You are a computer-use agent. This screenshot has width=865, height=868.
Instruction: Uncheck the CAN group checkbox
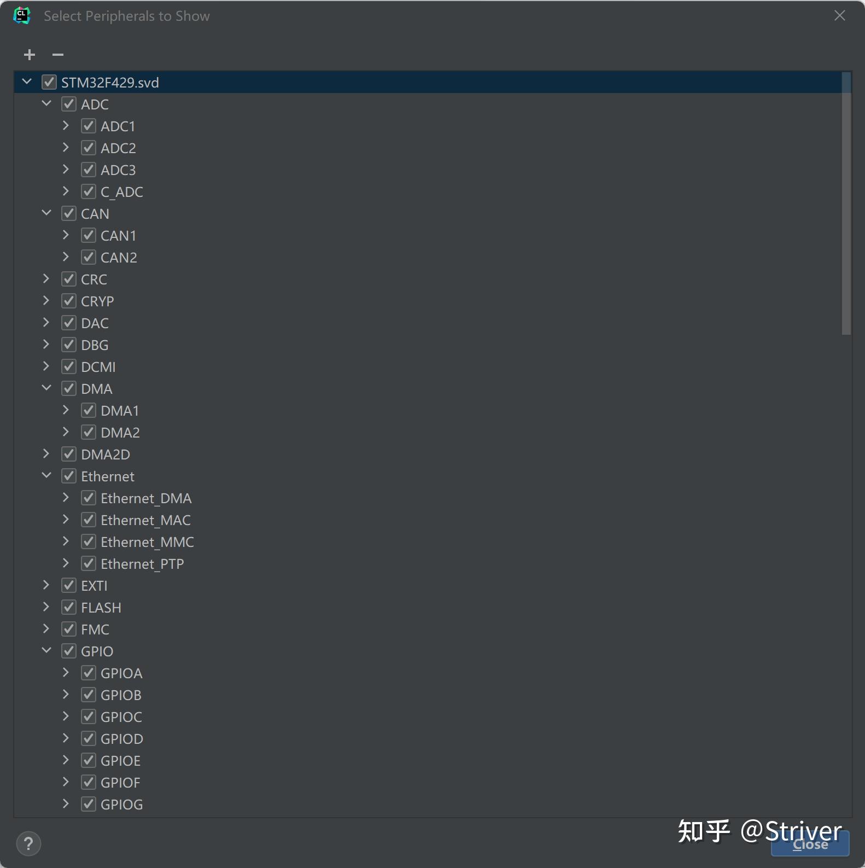coord(68,213)
